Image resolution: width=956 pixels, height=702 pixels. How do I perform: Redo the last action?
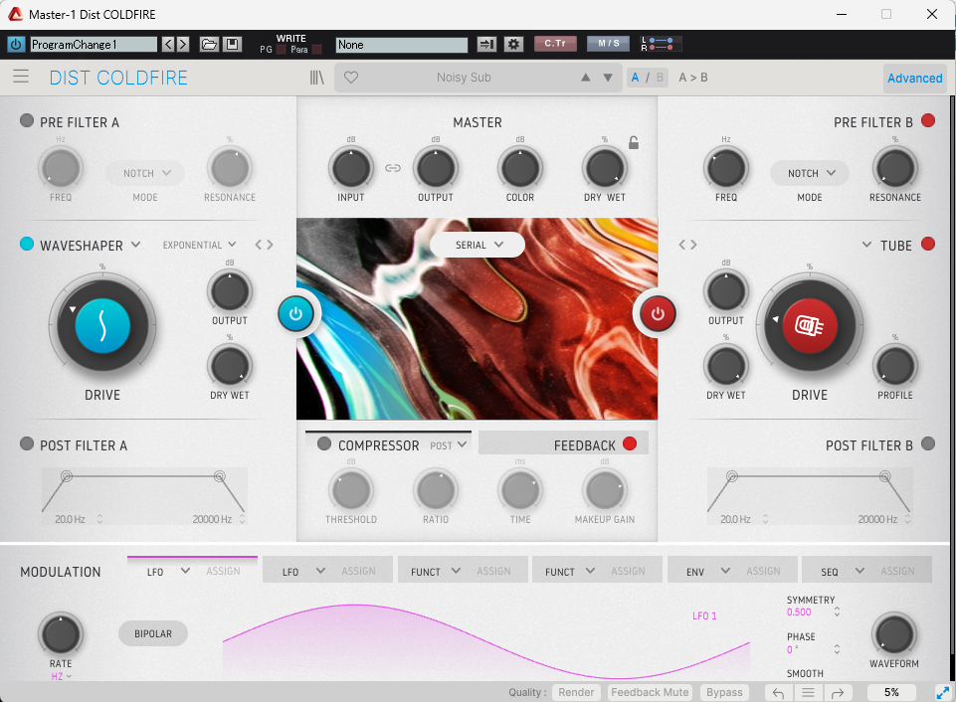838,693
